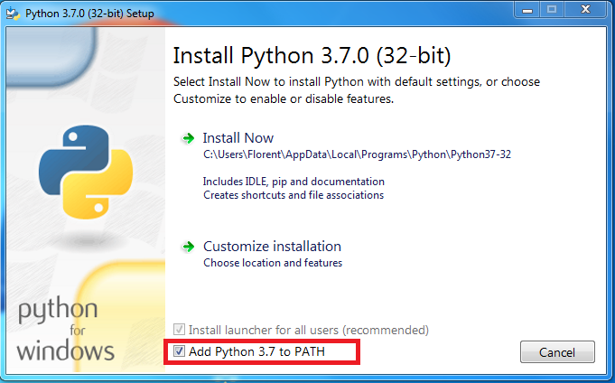This screenshot has width=615, height=383.
Task: Click the Add Python 3.7 to PATH label
Action: (256, 351)
